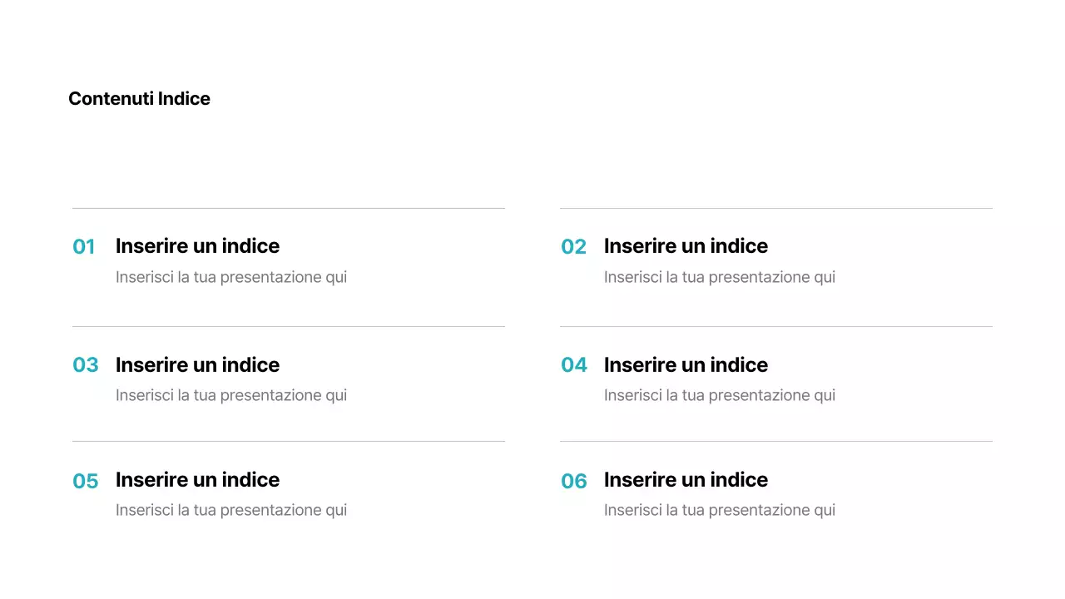Viewport: 1065px width, 599px height.
Task: Click the divider line above item 01
Action: 288,208
